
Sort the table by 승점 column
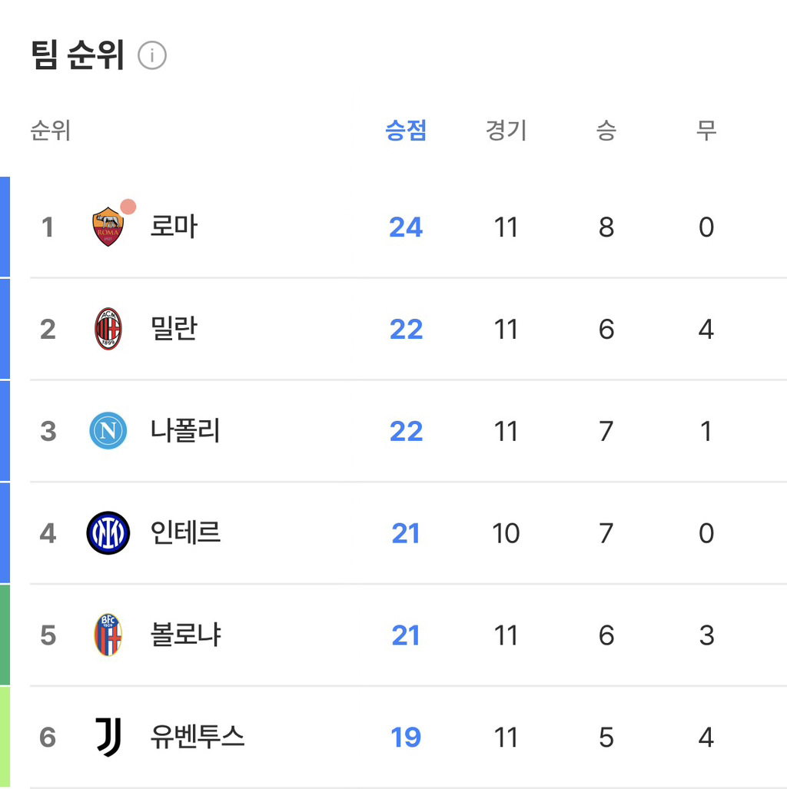tap(405, 130)
